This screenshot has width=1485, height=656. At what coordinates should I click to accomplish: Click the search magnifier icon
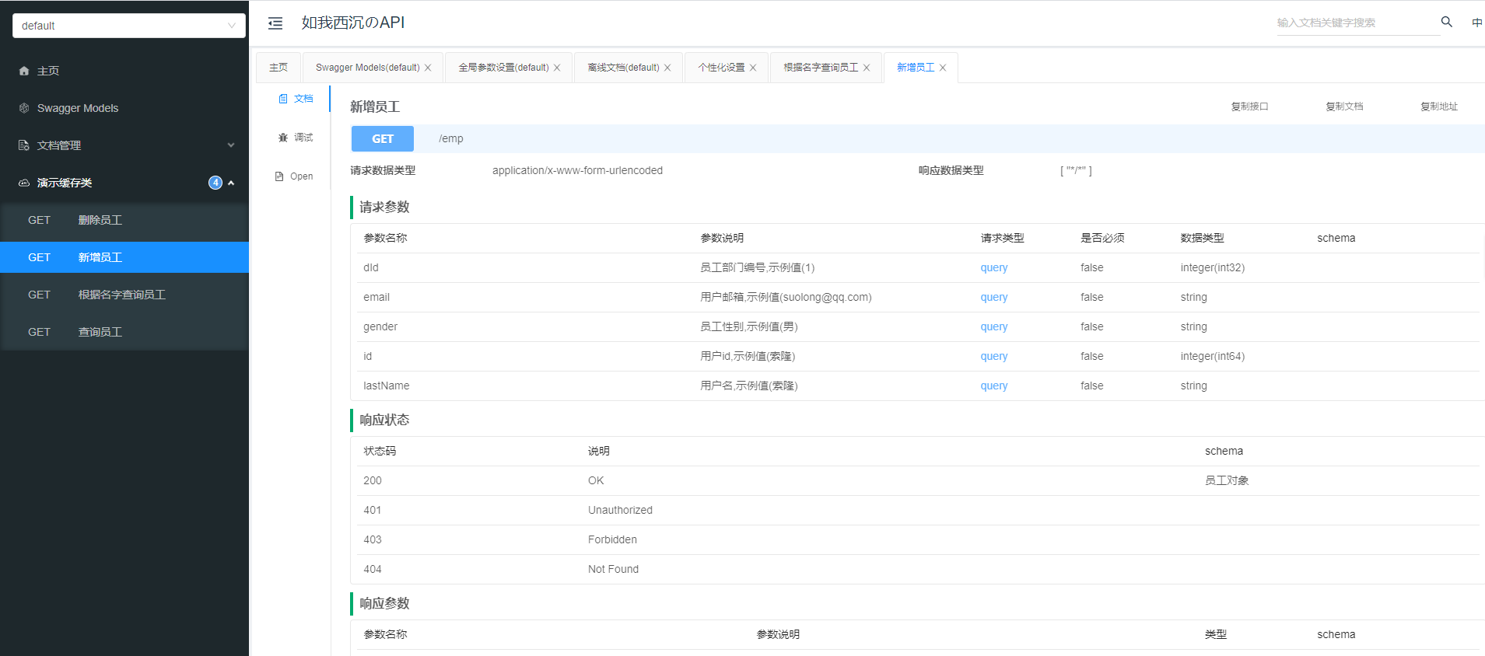[1446, 22]
